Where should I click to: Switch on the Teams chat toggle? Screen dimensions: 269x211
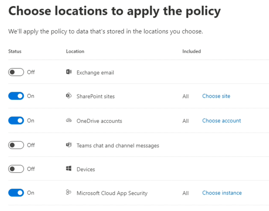(16, 145)
